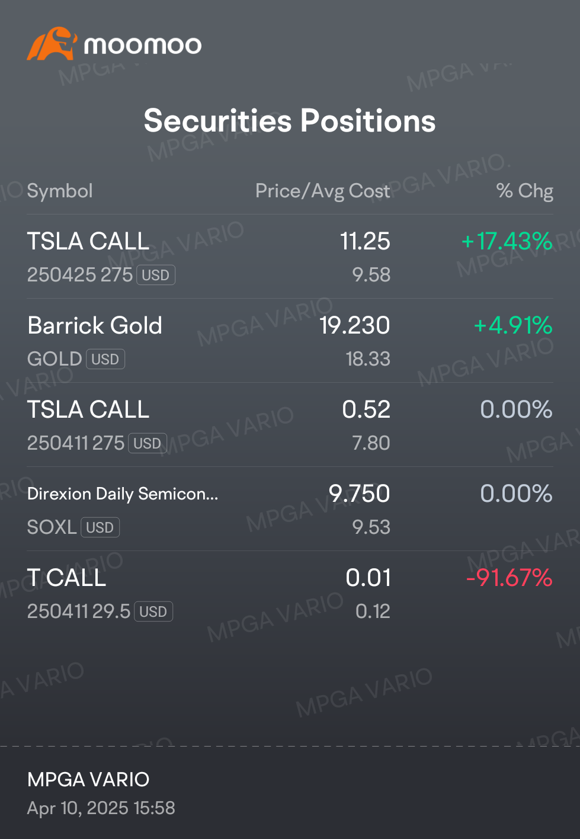This screenshot has width=580, height=839.
Task: Click the USD badge beside 250411 275
Action: coord(148,444)
